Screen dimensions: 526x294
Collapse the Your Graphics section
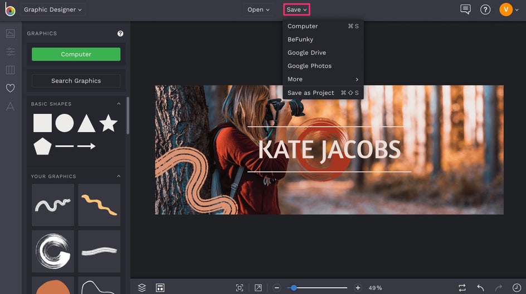[x=119, y=176]
